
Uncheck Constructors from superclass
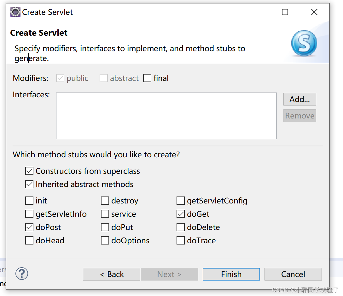(29, 171)
